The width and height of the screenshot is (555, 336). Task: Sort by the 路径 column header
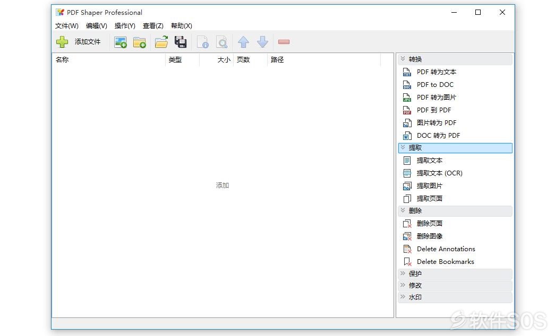(324, 60)
